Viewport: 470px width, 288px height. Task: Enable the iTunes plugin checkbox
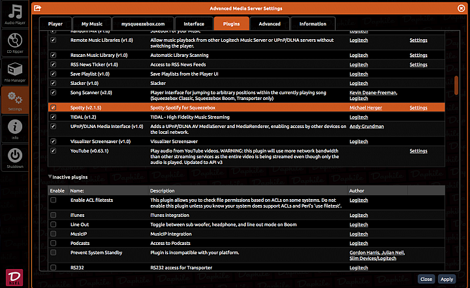tap(54, 215)
